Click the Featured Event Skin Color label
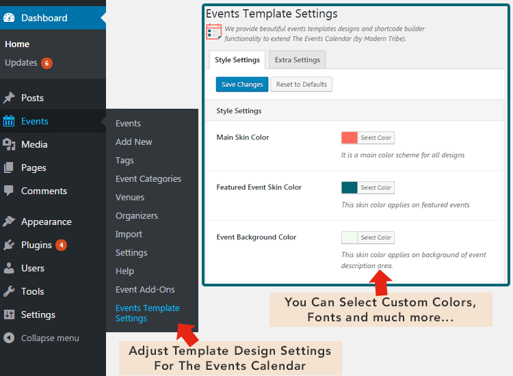Image resolution: width=513 pixels, height=376 pixels. tap(259, 187)
